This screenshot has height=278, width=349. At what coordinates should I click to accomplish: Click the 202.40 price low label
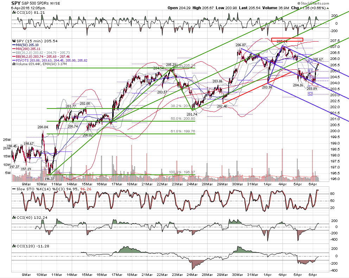point(222,106)
